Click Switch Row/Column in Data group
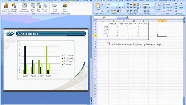The height and width of the screenshot is (105, 186). coord(24,8)
